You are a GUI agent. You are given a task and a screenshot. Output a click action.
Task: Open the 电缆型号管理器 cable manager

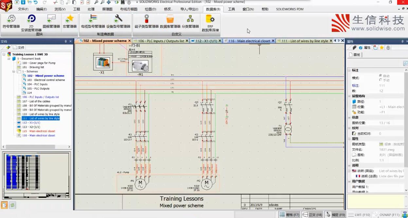coord(93,22)
